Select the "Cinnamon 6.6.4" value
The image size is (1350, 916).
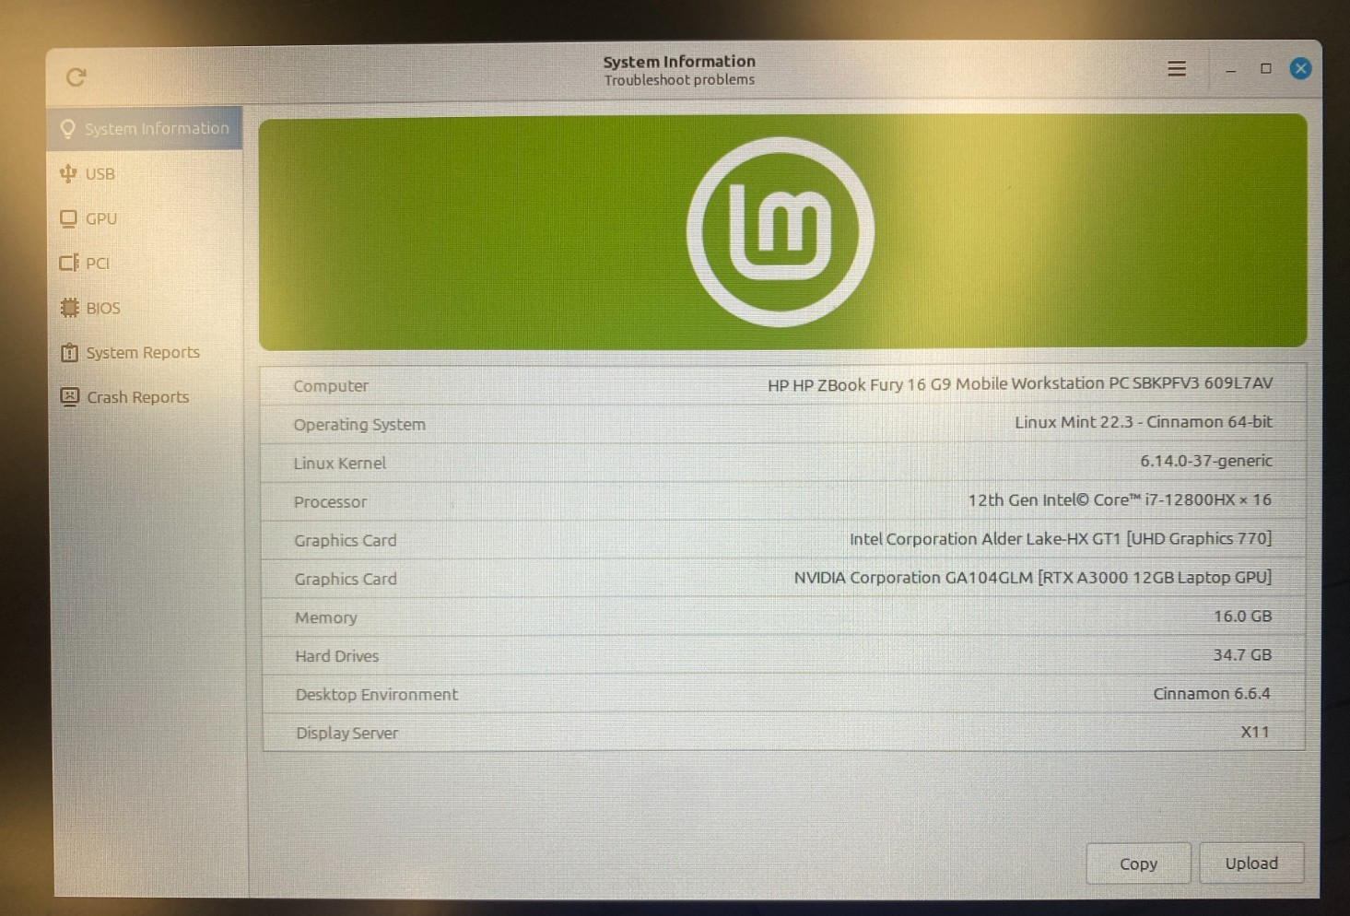pos(1212,693)
